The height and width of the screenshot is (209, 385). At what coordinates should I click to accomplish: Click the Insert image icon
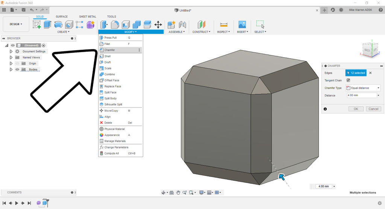point(242,24)
